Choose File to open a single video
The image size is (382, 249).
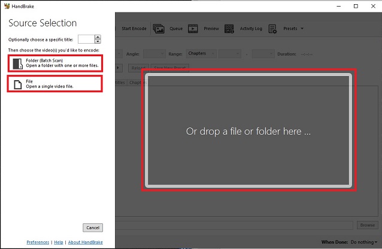[x=55, y=84]
